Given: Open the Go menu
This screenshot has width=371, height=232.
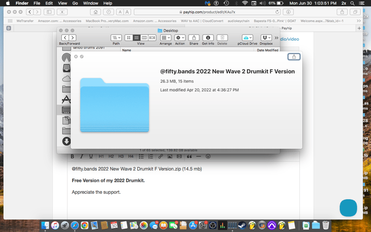Looking at the screenshot, I should (x=75, y=3).
